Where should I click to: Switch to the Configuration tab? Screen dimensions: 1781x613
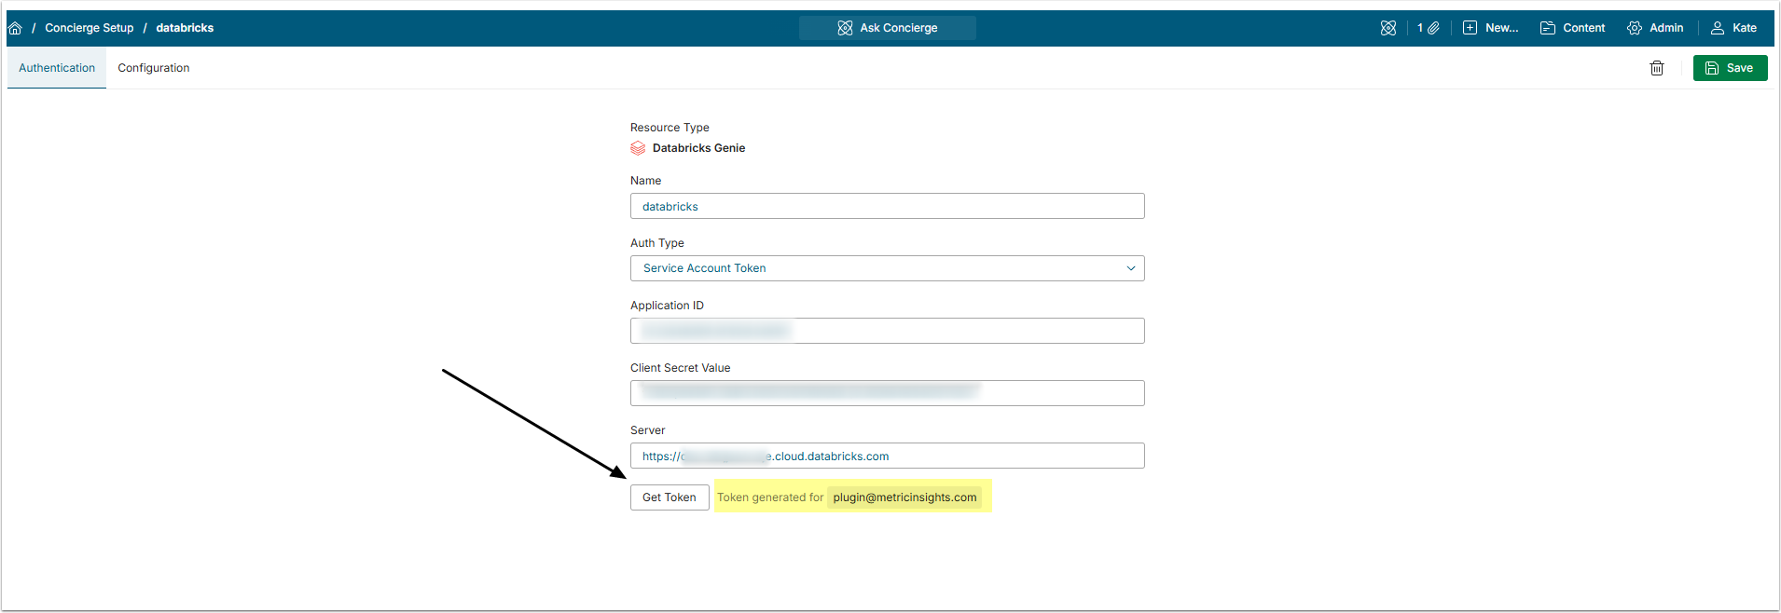tap(154, 68)
